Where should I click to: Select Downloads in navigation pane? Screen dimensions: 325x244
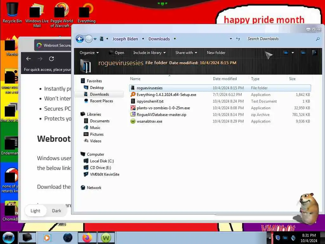tap(99, 94)
